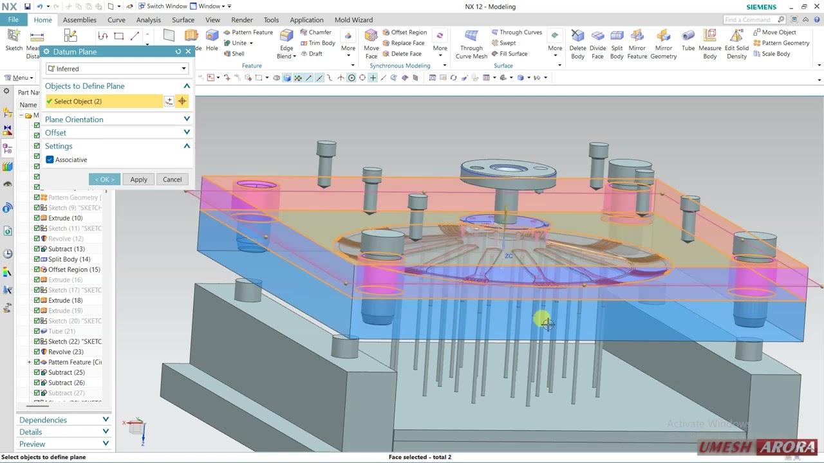Open the Inferred plane type dropdown
The height and width of the screenshot is (463, 824).
coord(117,69)
